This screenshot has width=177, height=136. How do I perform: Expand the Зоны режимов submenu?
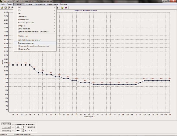35,29
